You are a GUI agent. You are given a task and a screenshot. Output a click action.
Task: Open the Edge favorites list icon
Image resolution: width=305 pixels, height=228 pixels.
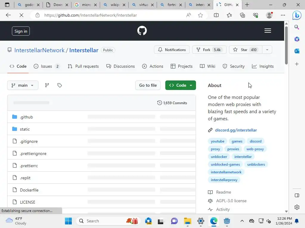pyautogui.click(x=229, y=15)
